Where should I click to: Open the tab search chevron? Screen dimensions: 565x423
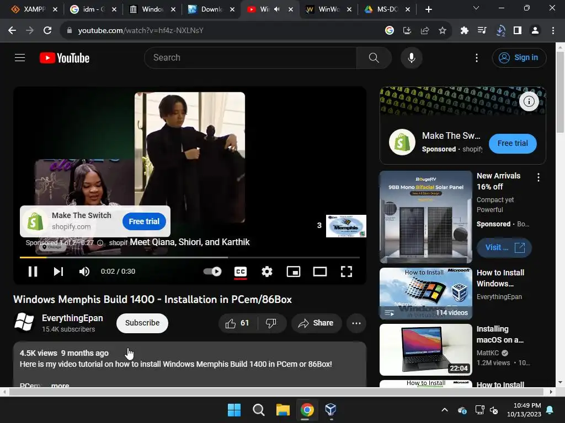(476, 8)
